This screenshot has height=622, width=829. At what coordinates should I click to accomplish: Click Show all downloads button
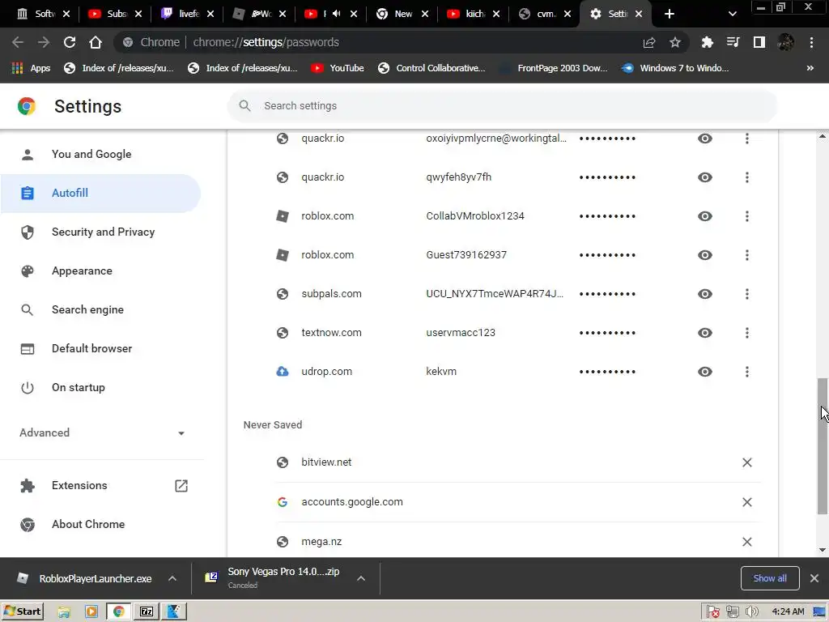tap(770, 578)
